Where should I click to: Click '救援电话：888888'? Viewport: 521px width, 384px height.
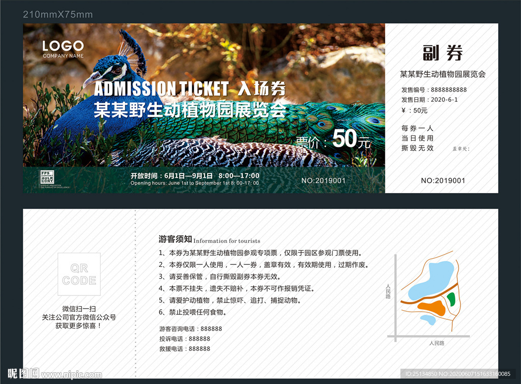pos(185,349)
